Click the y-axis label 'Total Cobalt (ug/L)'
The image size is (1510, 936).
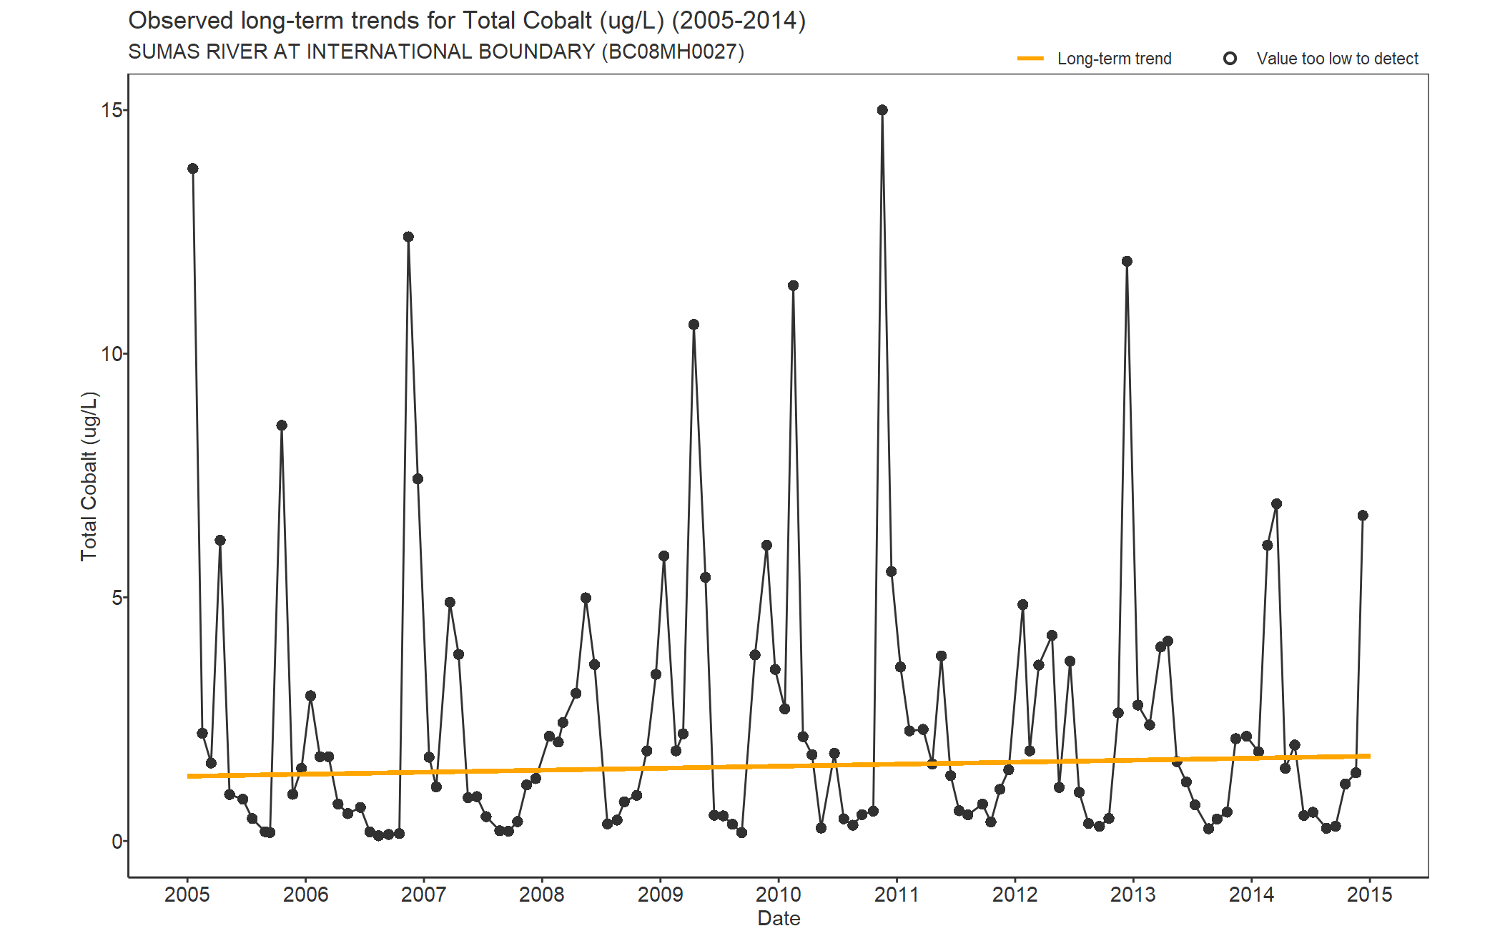89,476
